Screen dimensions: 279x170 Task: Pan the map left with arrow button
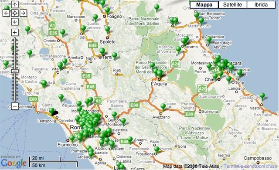(x=7, y=13)
